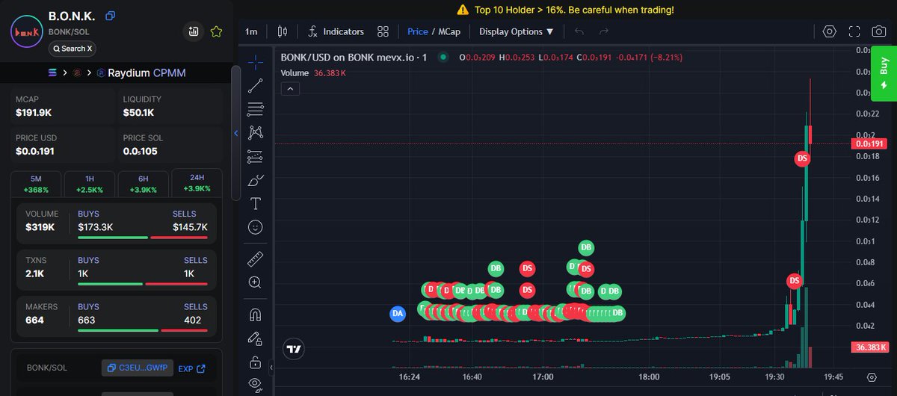Select the trend line drawing tool
The image size is (897, 396).
click(256, 84)
